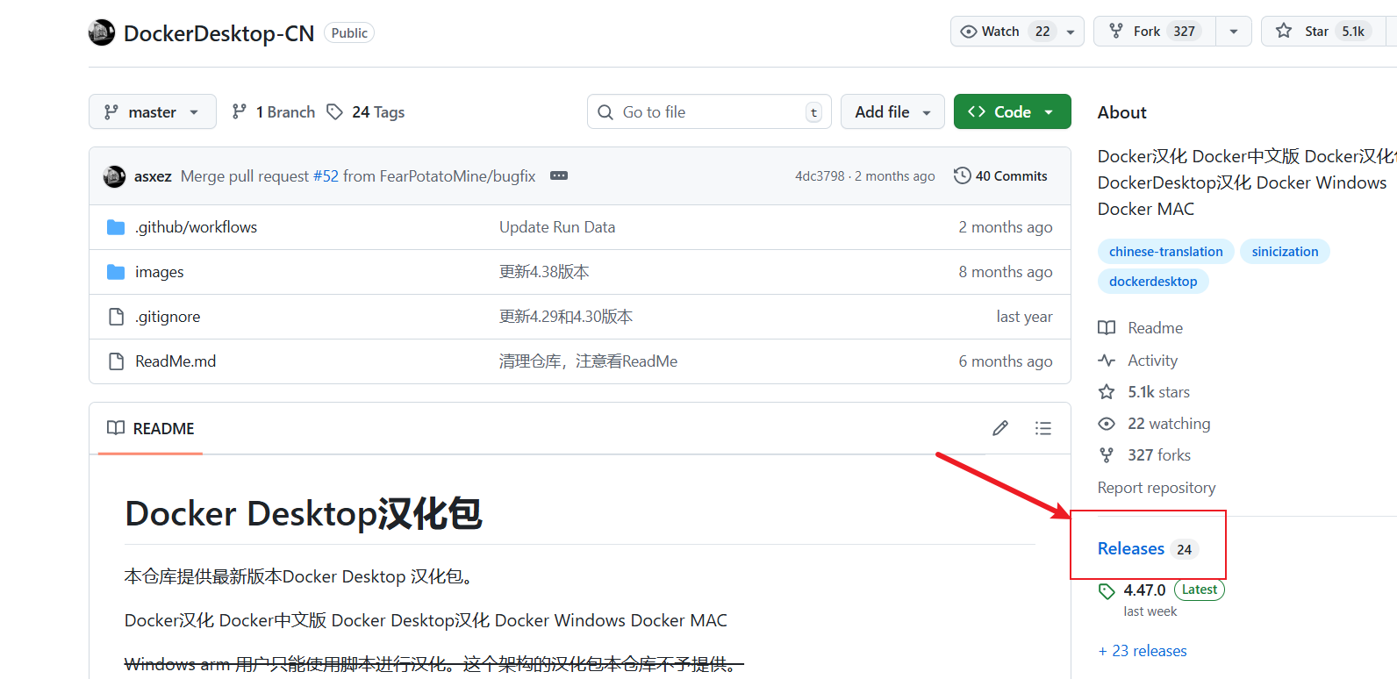Screen dimensions: 1397x679
Task: Click the code brackets icon on Code button
Action: pyautogui.click(x=977, y=111)
